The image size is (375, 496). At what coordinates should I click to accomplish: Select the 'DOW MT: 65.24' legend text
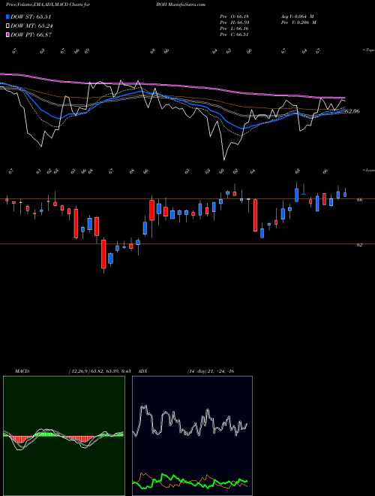pos(31,26)
